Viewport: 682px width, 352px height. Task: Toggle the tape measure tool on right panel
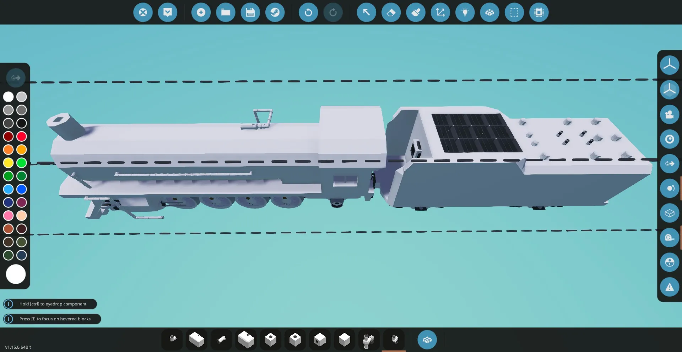point(670,238)
